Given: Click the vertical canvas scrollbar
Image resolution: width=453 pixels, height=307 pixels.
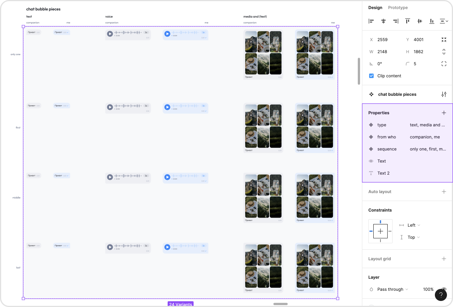Looking at the screenshot, I should coord(359,71).
